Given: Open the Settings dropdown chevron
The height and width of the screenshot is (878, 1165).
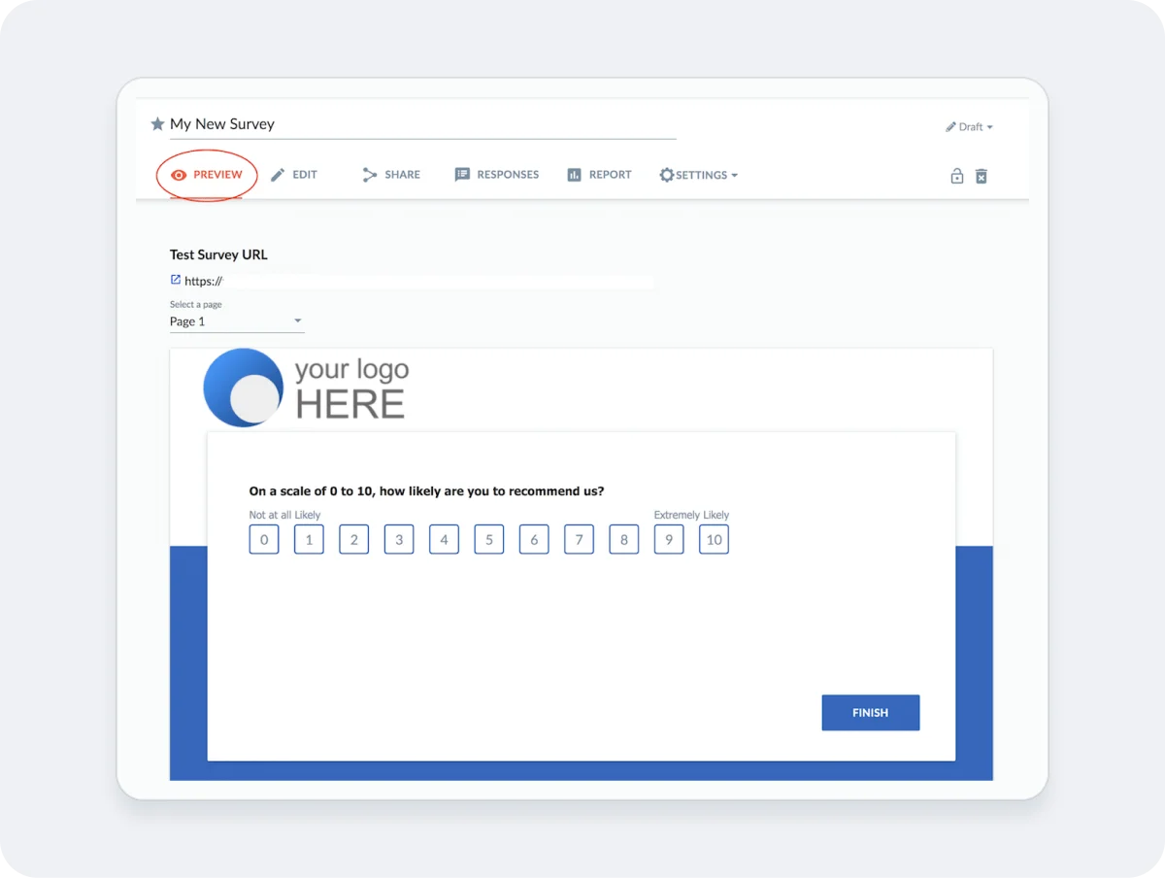Looking at the screenshot, I should (734, 175).
